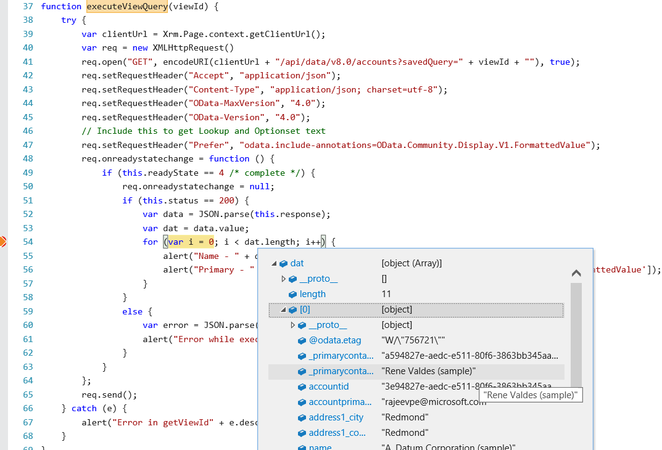Collapse the [0] array element node
The height and width of the screenshot is (450, 662).
283,309
